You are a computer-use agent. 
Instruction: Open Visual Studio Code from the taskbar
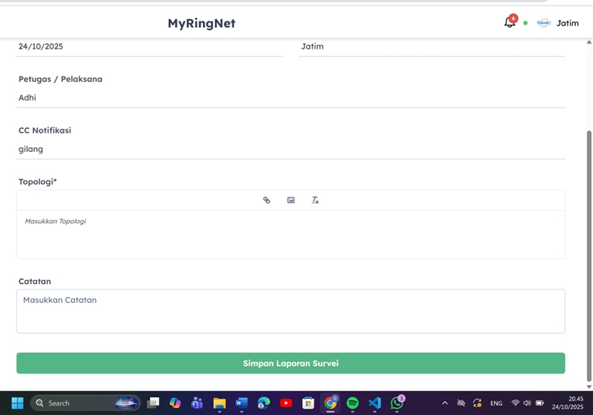pos(374,403)
